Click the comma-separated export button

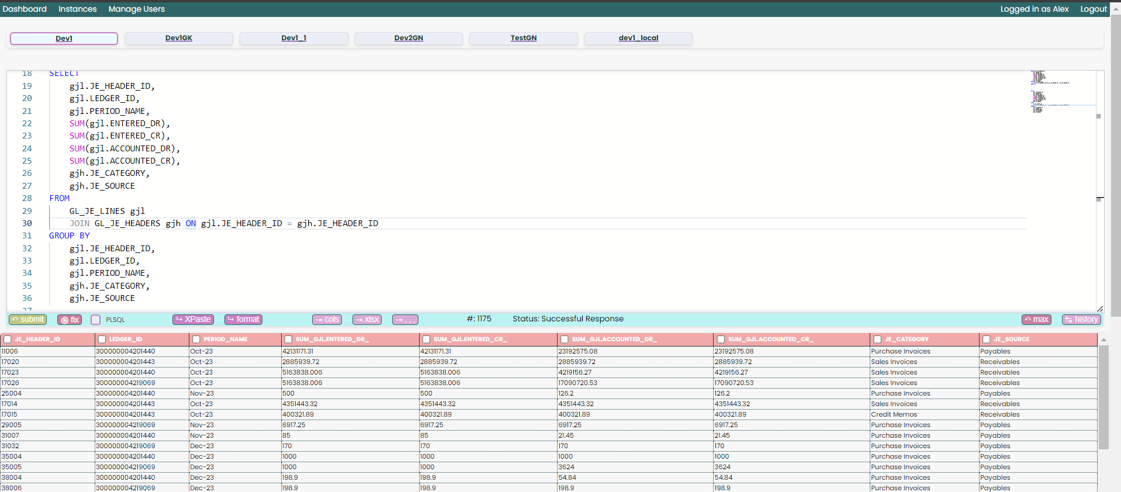point(405,320)
